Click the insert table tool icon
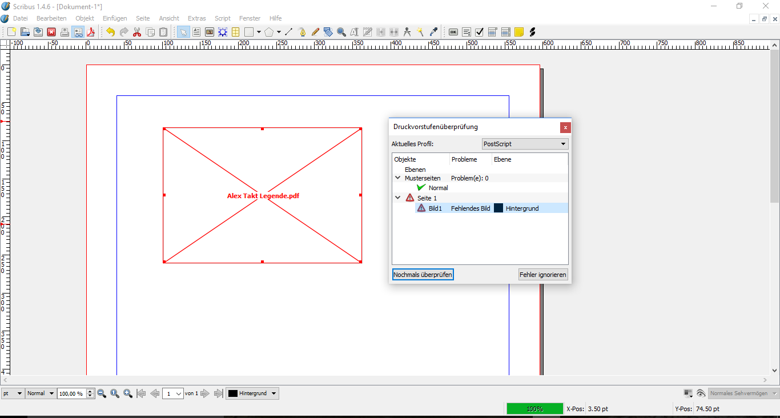780x418 pixels. click(235, 32)
